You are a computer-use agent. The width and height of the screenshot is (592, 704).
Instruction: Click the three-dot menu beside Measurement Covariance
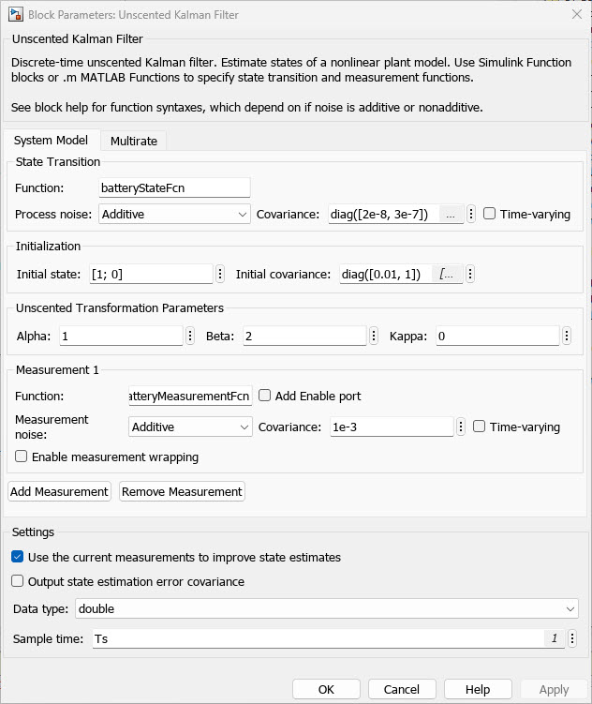click(461, 427)
